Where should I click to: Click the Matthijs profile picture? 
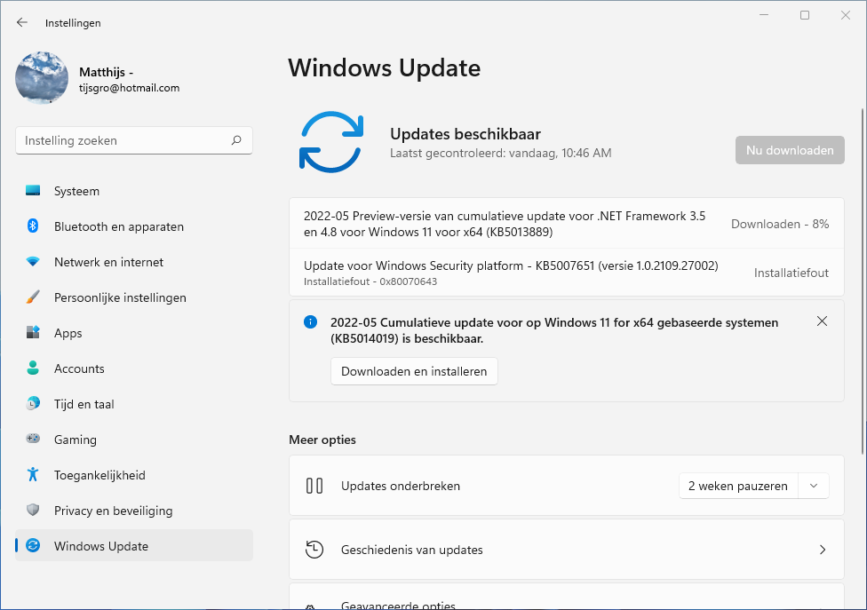tap(42, 78)
